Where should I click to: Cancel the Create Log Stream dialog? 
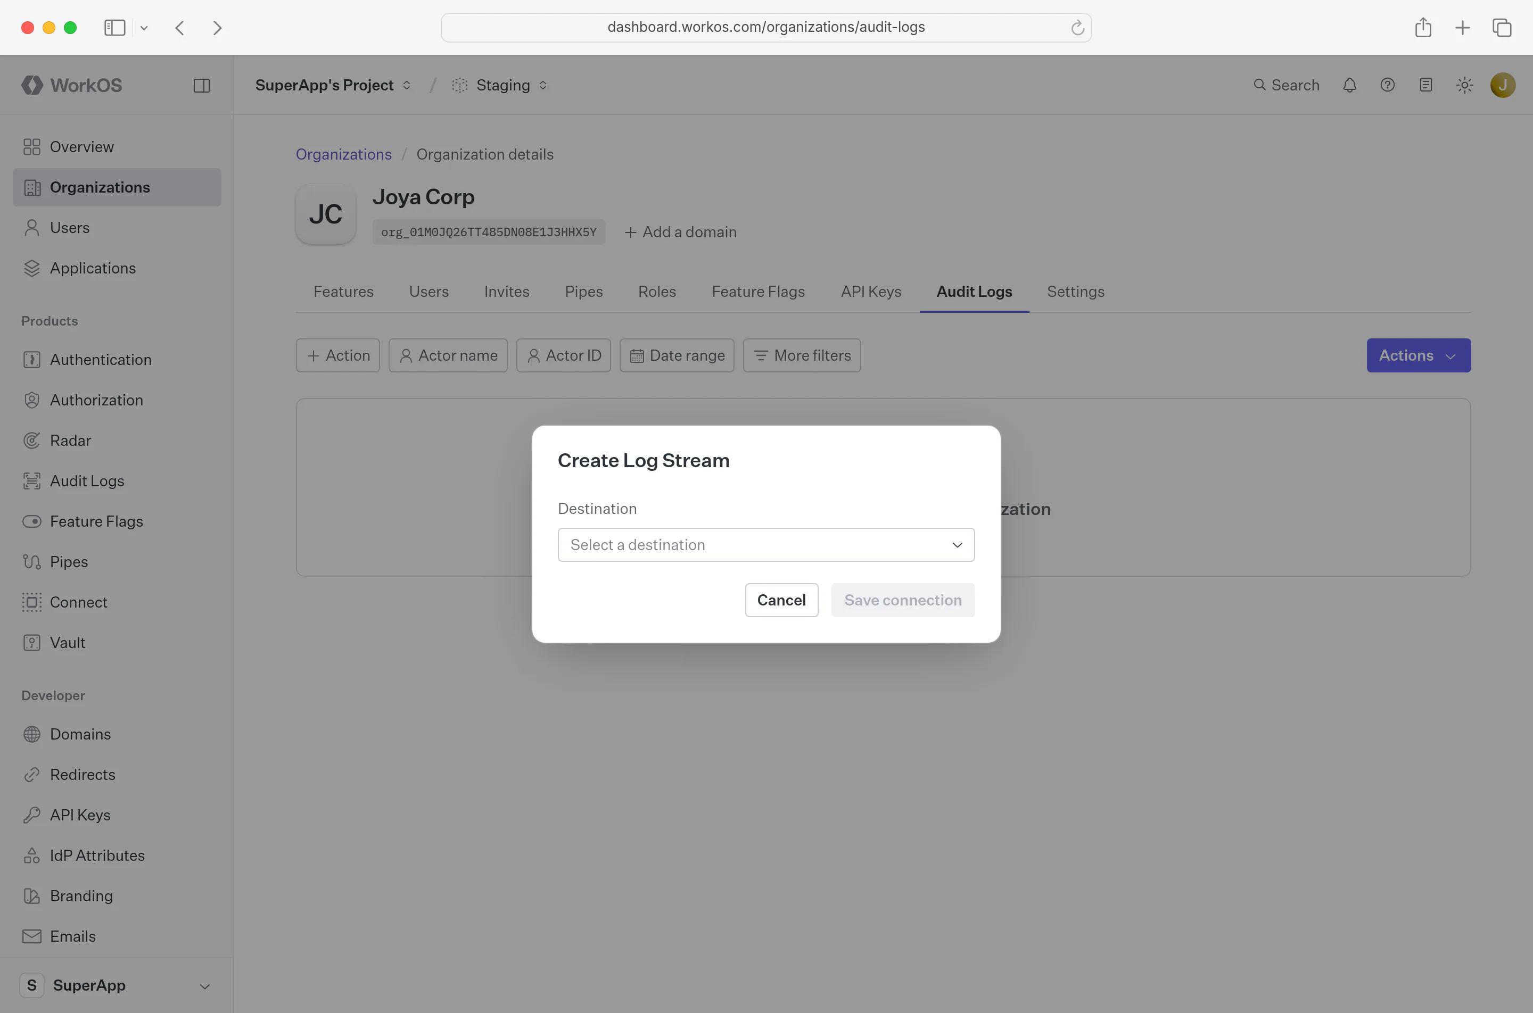pyautogui.click(x=781, y=600)
